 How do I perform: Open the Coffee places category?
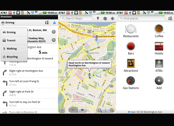click(159, 29)
